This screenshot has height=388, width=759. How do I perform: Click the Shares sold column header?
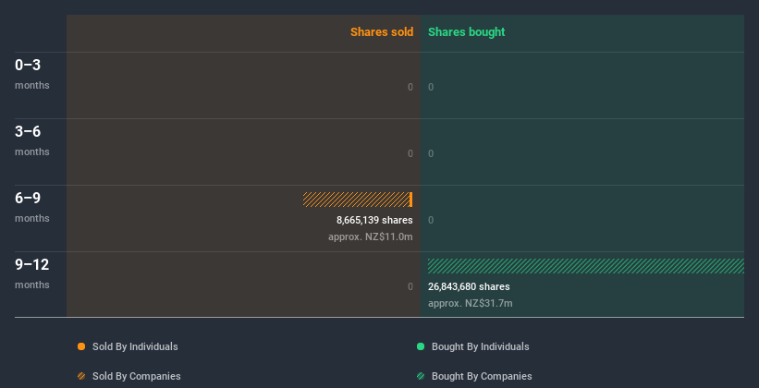pos(381,32)
